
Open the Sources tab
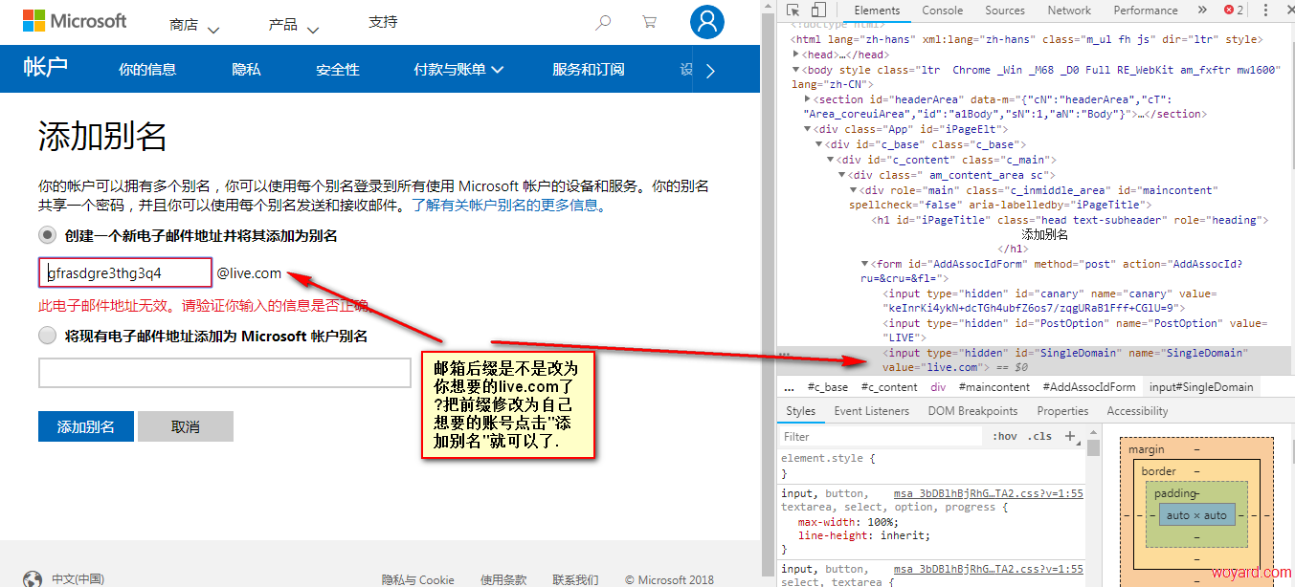(x=1005, y=11)
